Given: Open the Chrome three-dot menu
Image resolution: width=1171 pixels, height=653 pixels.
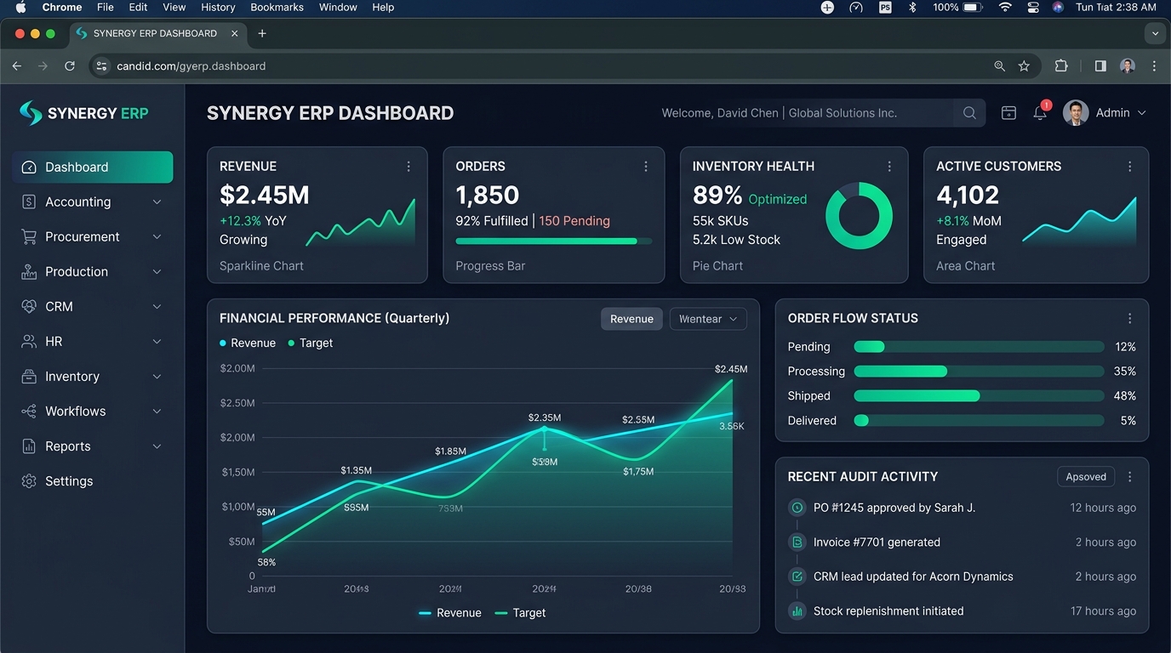Looking at the screenshot, I should (x=1154, y=65).
